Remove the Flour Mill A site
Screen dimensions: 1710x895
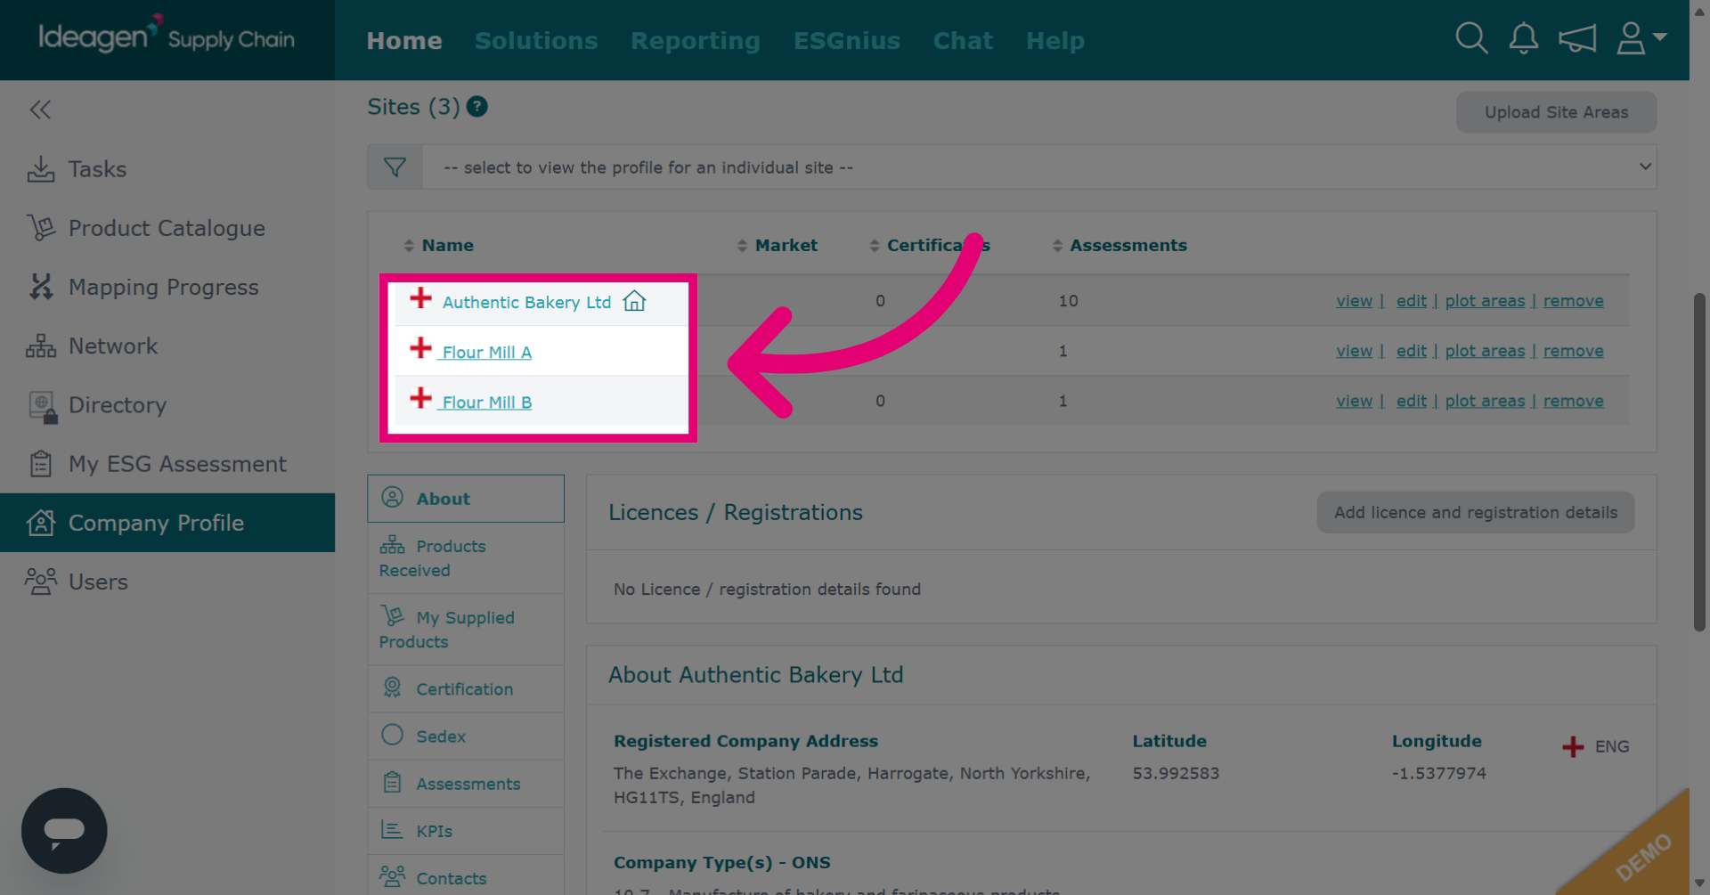[x=1573, y=351]
